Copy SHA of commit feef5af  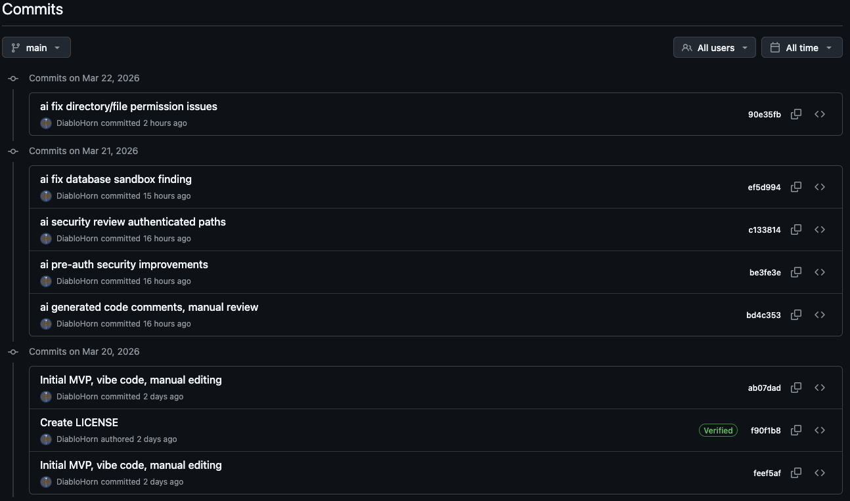(x=796, y=473)
